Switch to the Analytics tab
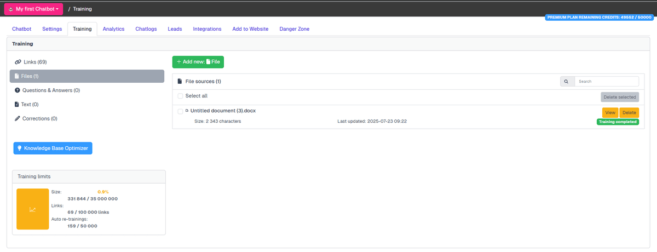Screen dimensions: 657x252 point(113,29)
